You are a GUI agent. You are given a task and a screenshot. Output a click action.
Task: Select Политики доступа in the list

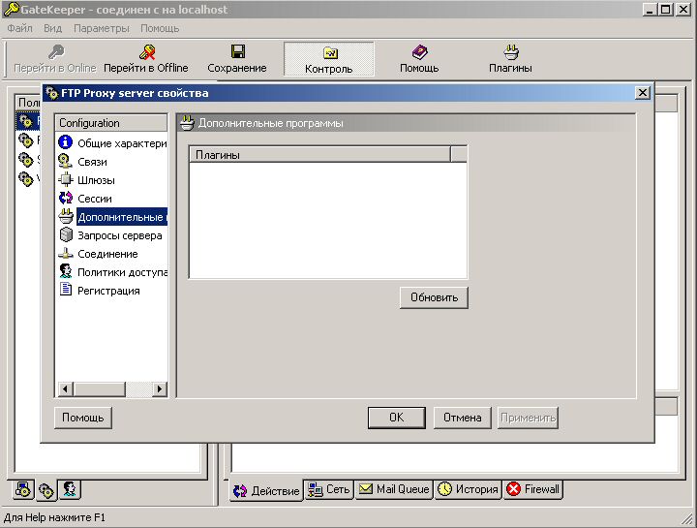(122, 272)
